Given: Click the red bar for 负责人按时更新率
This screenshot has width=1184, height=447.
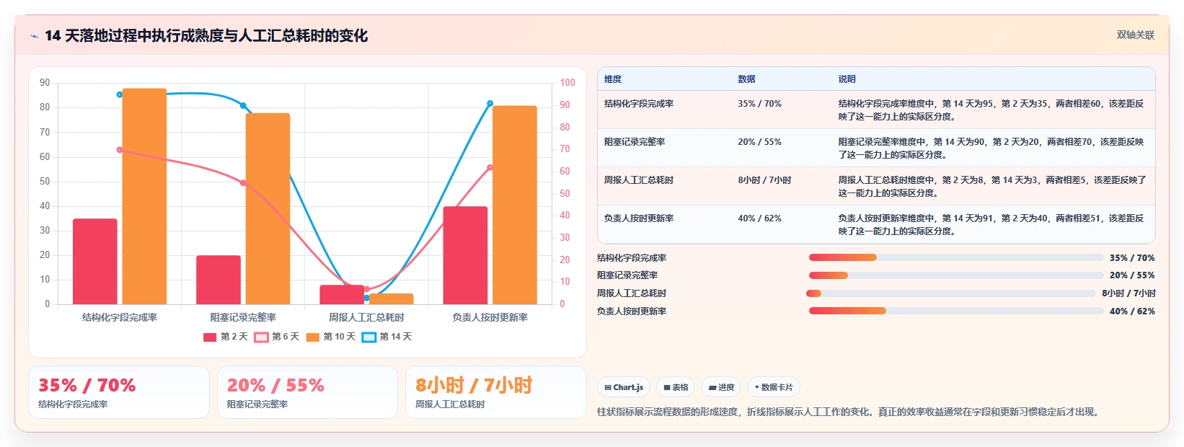Looking at the screenshot, I should (x=465, y=255).
